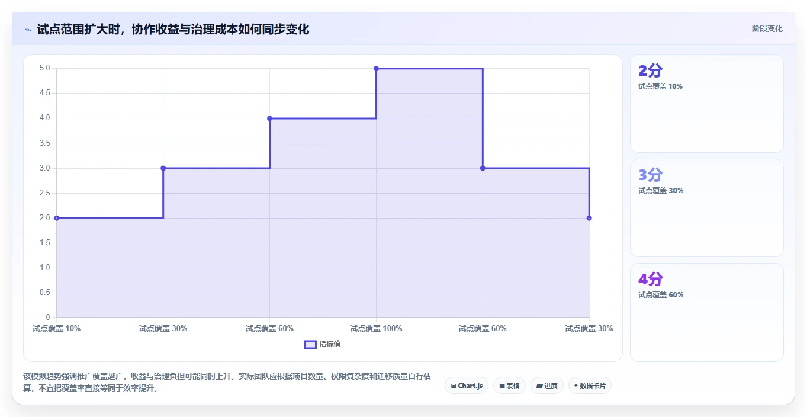Click the trend icon beside the chart title
The height and width of the screenshot is (417, 807).
pyautogui.click(x=28, y=29)
